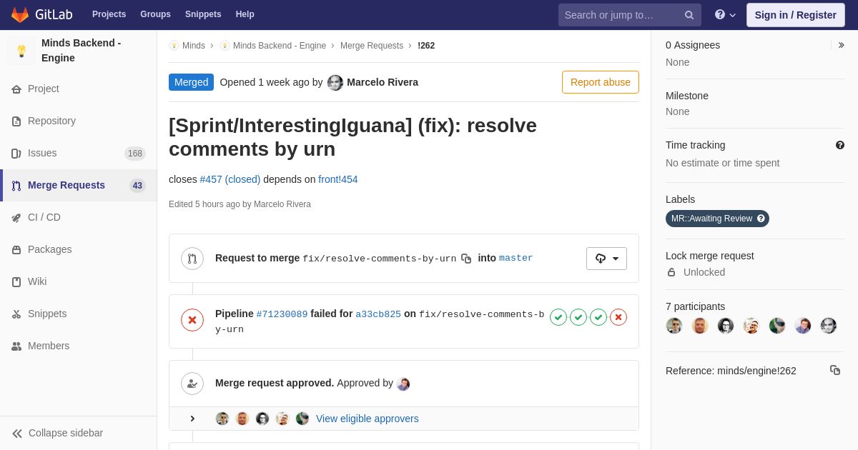Go to Project in the sidebar
The height and width of the screenshot is (450, 858).
[x=79, y=89]
